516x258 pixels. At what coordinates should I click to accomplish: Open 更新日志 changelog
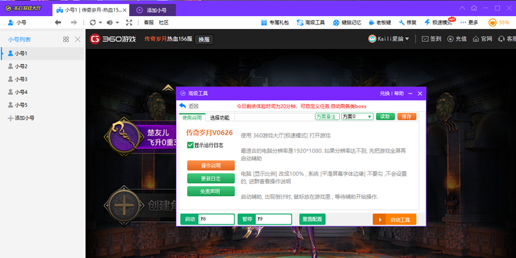(x=211, y=179)
